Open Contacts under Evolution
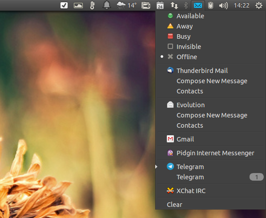Image resolution: width=266 pixels, height=218 pixels. pyautogui.click(x=211, y=125)
